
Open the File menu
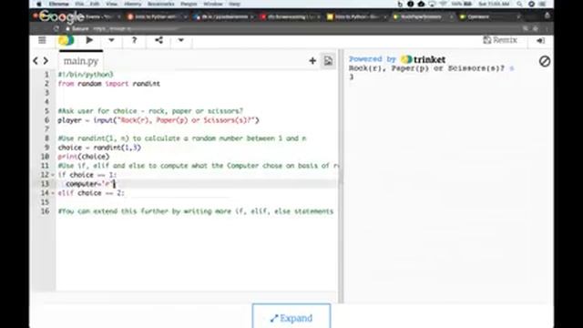(x=79, y=4)
